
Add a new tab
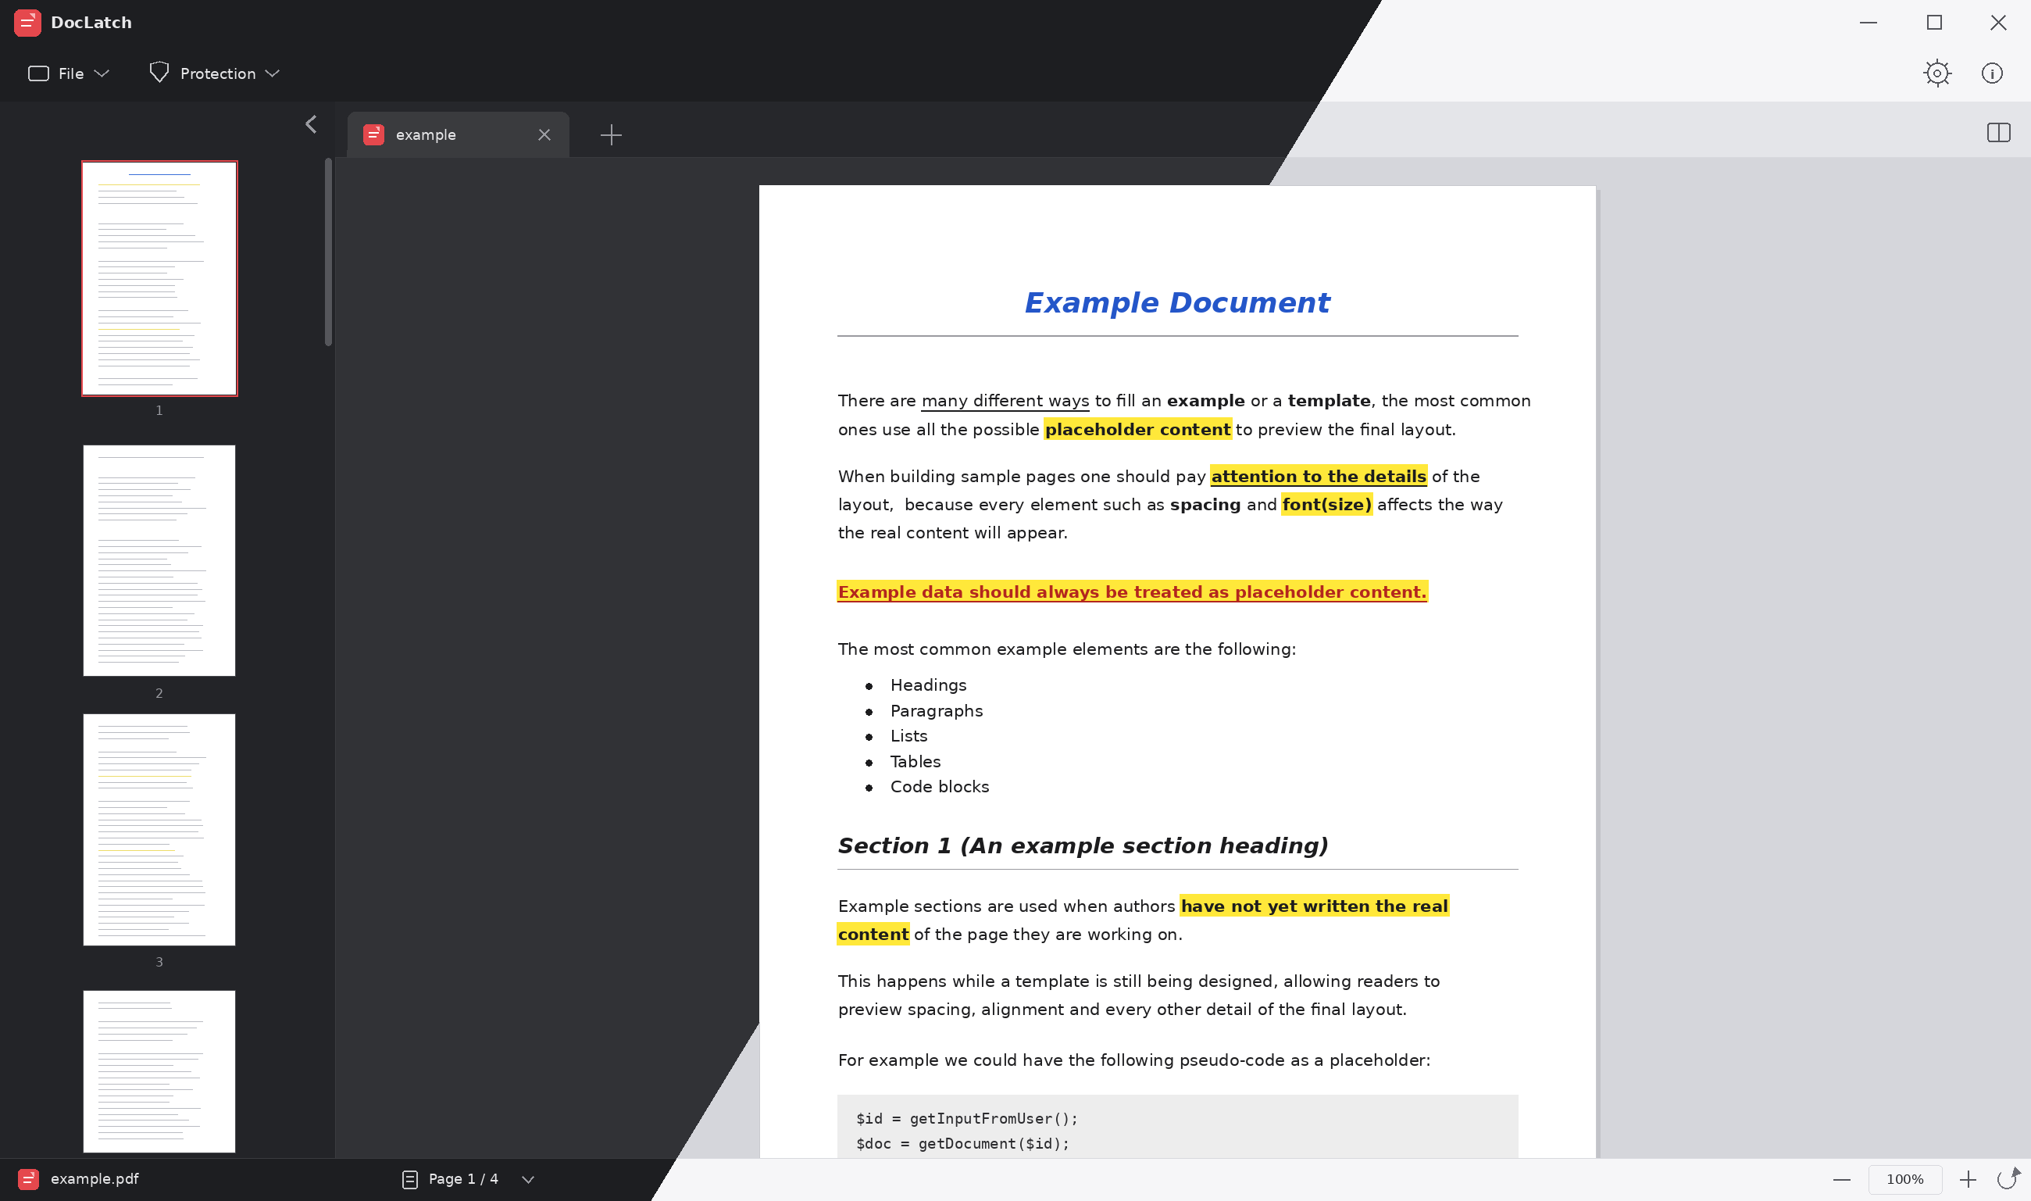pos(612,134)
